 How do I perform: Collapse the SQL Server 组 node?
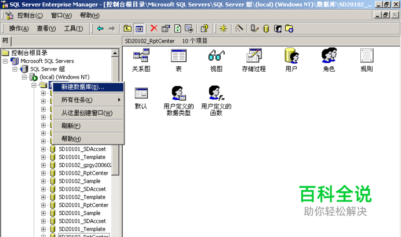tap(15, 69)
